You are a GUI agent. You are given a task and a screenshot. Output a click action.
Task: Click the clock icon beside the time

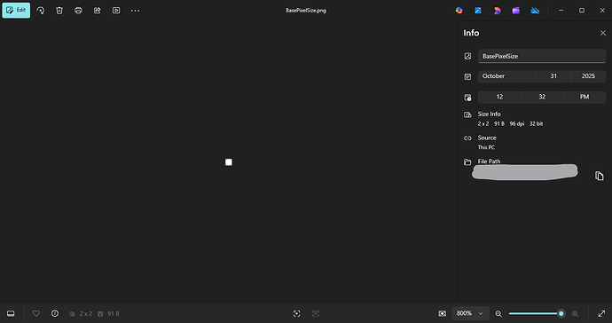pos(467,98)
